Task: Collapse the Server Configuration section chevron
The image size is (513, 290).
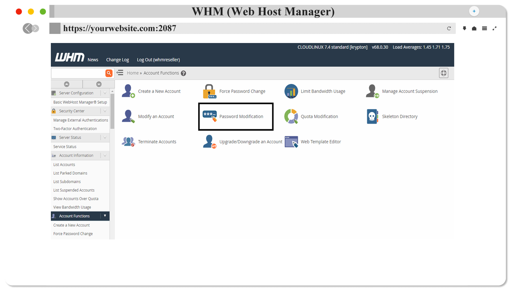Action: click(x=105, y=93)
